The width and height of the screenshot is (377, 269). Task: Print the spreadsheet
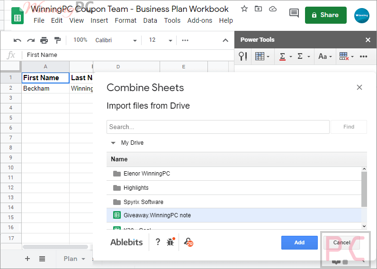(44, 40)
